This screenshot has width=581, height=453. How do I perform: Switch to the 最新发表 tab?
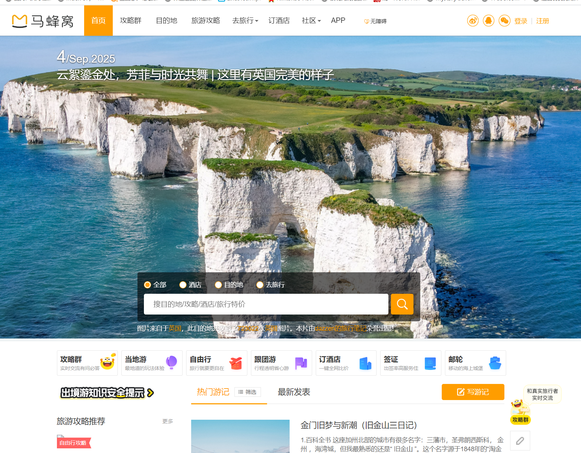(294, 392)
